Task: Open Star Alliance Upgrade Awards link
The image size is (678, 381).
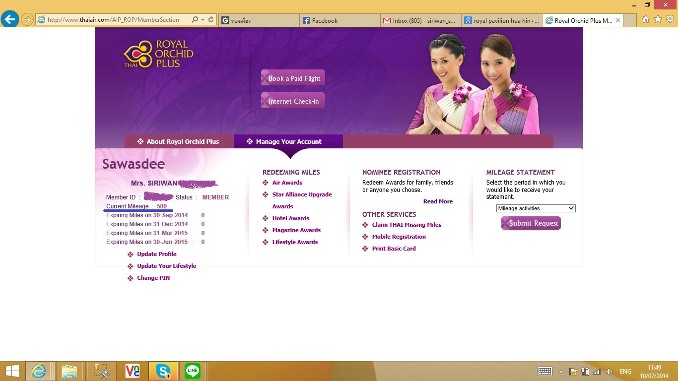Action: [302, 200]
